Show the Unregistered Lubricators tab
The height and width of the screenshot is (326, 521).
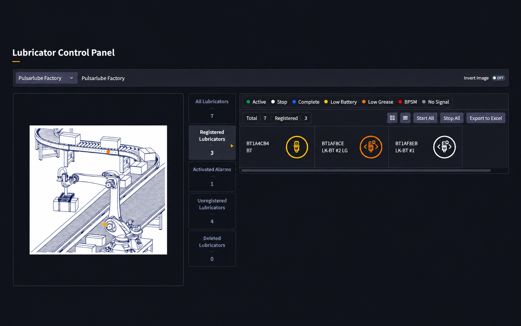click(x=212, y=211)
